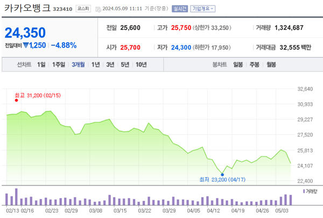Click the red 최고 high-point marker dot
The width and height of the screenshot is (323, 218).
click(16, 100)
